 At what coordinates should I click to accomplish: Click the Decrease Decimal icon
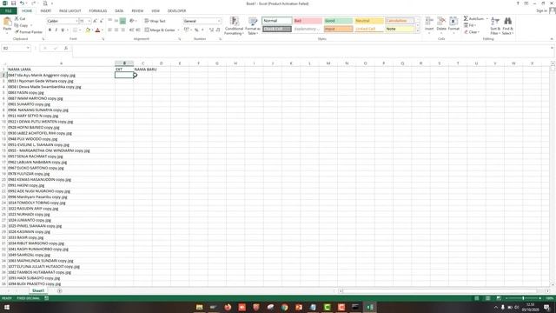(x=218, y=30)
